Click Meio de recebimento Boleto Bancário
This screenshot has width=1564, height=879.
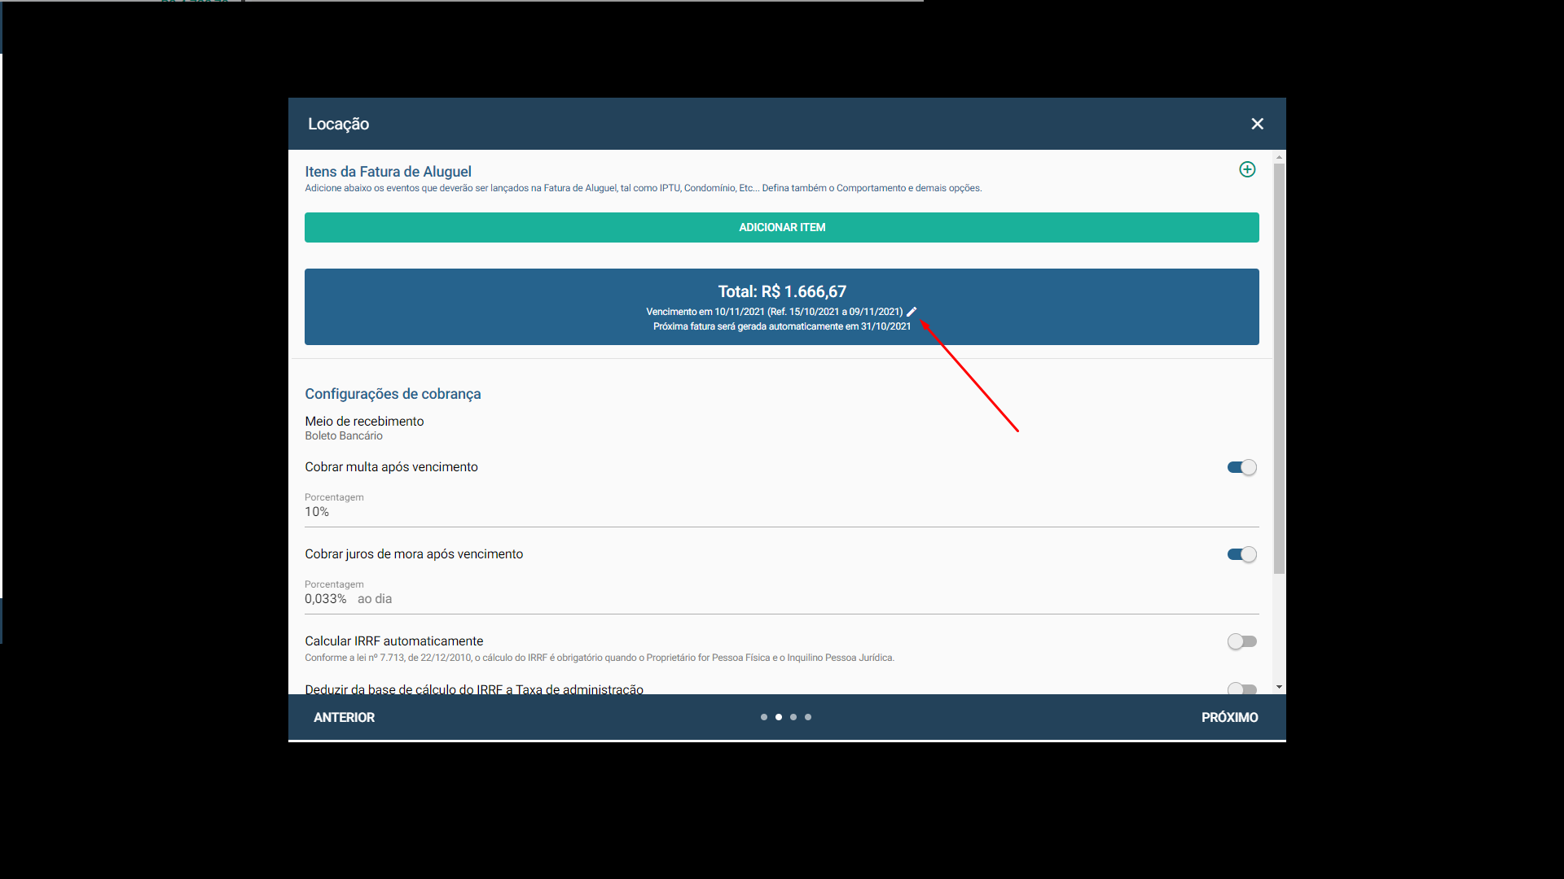(364, 428)
